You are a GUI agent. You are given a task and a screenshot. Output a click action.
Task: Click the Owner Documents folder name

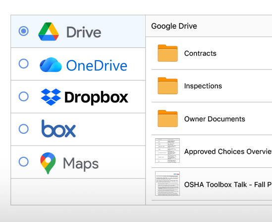tap(215, 119)
